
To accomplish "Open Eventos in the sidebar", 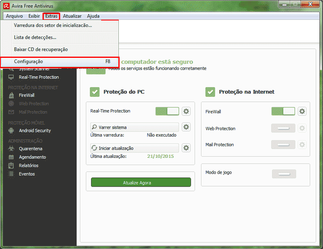I will pyautogui.click(x=27, y=174).
